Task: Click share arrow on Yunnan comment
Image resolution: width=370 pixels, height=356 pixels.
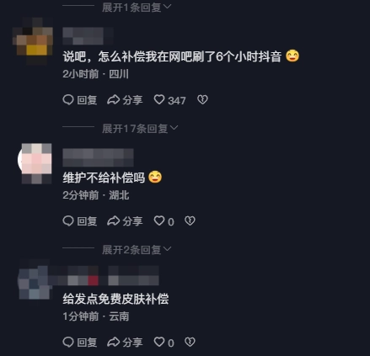Action: (x=114, y=342)
